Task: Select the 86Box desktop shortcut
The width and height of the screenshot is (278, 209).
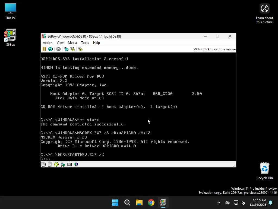Action: [11, 38]
